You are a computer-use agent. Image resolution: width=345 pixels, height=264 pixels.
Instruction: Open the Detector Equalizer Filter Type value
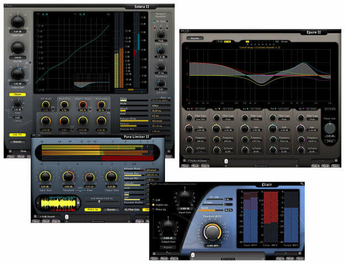pyautogui.click(x=161, y=41)
